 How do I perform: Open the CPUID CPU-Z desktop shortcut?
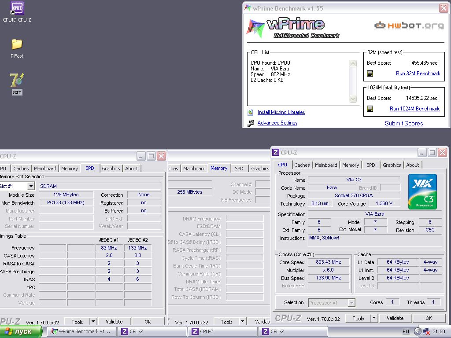click(17, 11)
